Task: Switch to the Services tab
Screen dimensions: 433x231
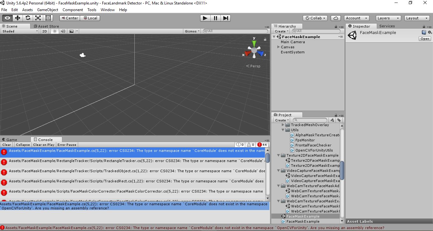Action: [x=387, y=26]
